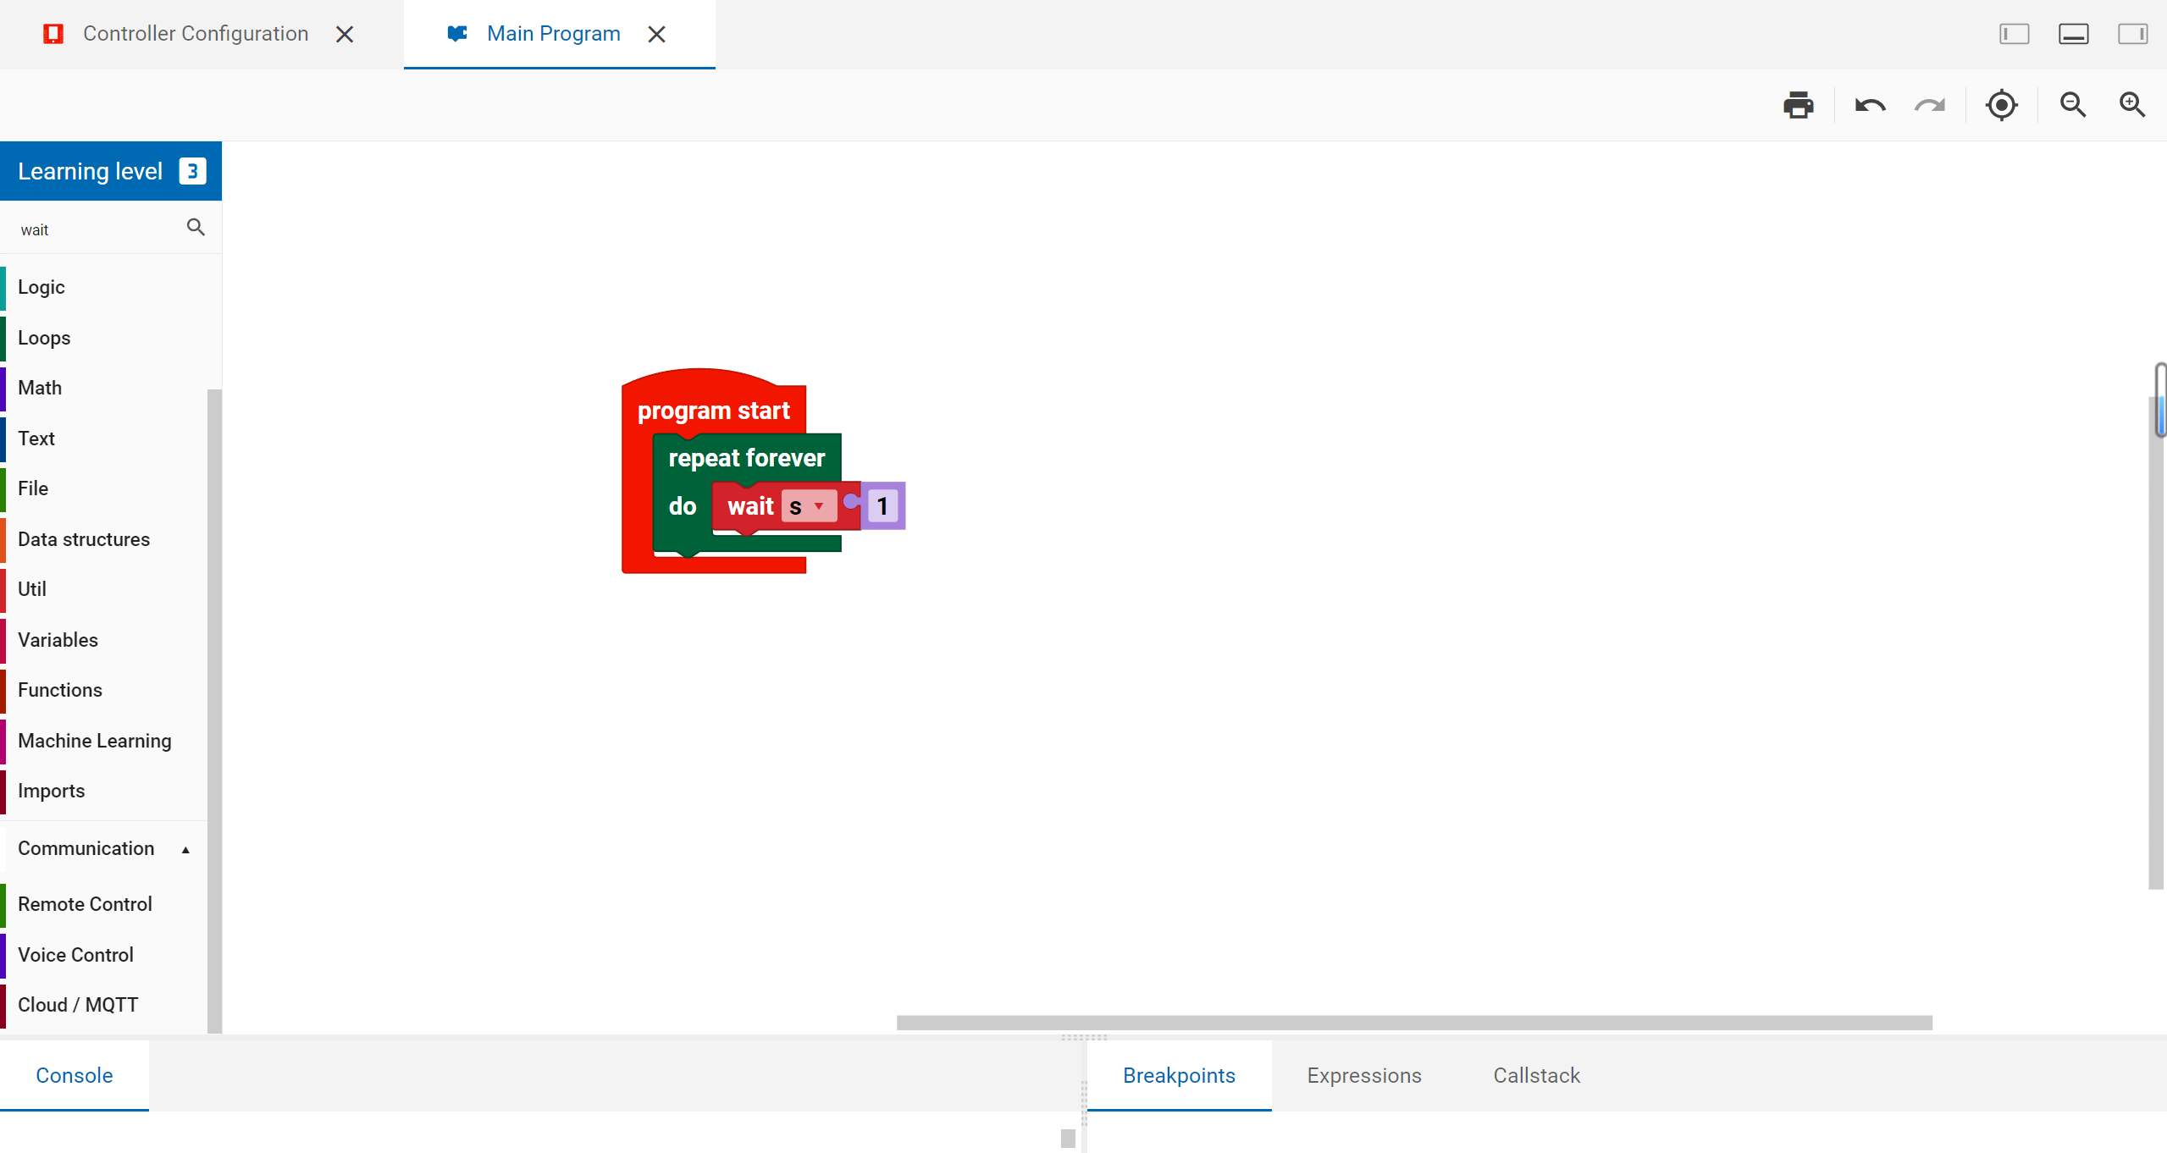
Task: Collapse the Communication category section
Action: pos(185,849)
